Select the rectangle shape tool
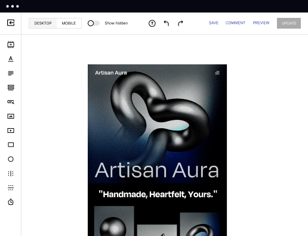 [x=11, y=145]
